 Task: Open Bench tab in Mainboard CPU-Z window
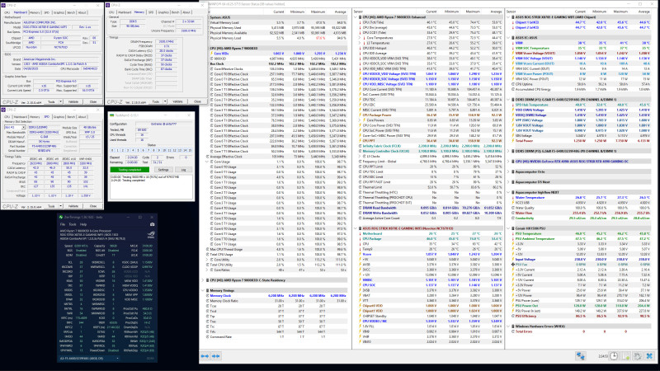tap(71, 12)
